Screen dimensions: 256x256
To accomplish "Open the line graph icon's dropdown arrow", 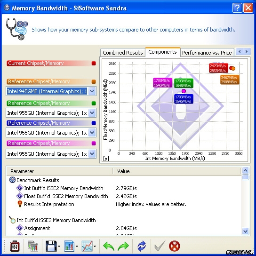I will pos(95,247).
